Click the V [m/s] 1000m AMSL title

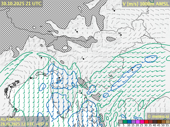146,3
